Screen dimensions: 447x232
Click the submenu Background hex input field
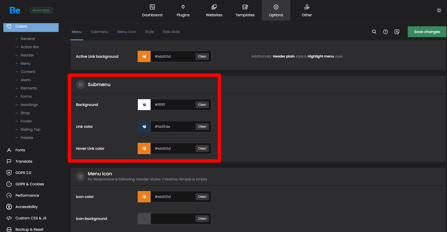[x=172, y=105]
